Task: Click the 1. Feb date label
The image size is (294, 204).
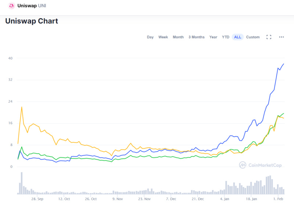Action: [x=278, y=199]
